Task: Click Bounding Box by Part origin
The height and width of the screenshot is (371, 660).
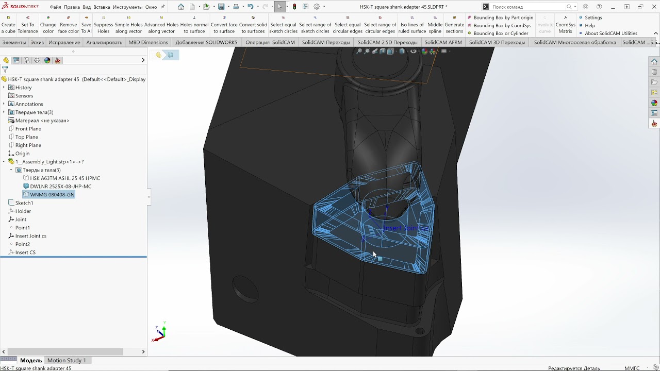Action: pyautogui.click(x=500, y=18)
